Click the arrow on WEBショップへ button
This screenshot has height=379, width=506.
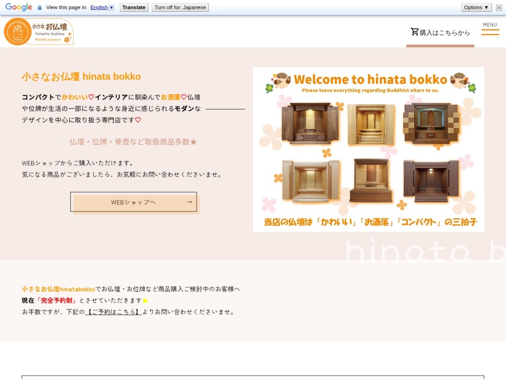pos(189,202)
